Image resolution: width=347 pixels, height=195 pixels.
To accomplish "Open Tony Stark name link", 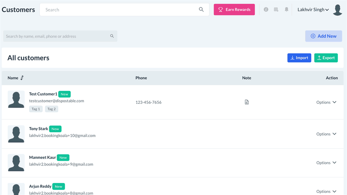I will 39,129.
